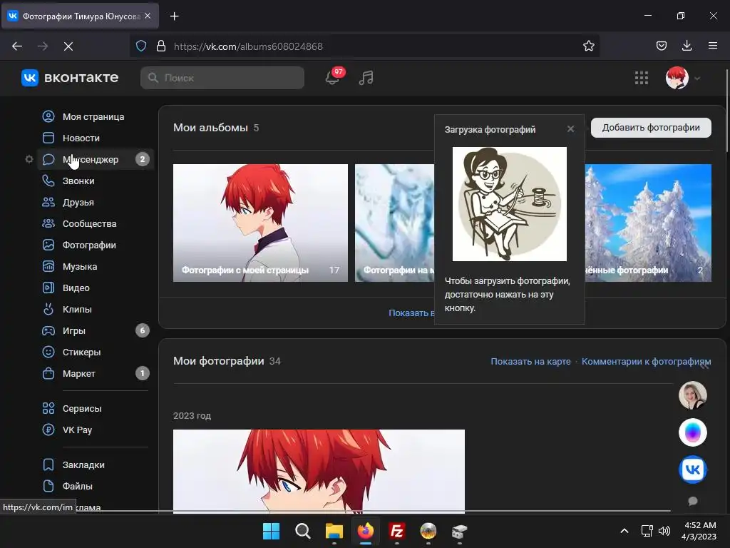Screen dimensions: 730x548
Task: Click the Видео sidebar icon
Action: [48, 288]
